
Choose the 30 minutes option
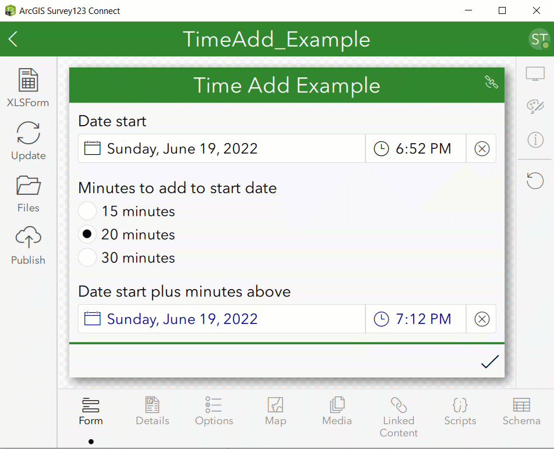tap(87, 257)
